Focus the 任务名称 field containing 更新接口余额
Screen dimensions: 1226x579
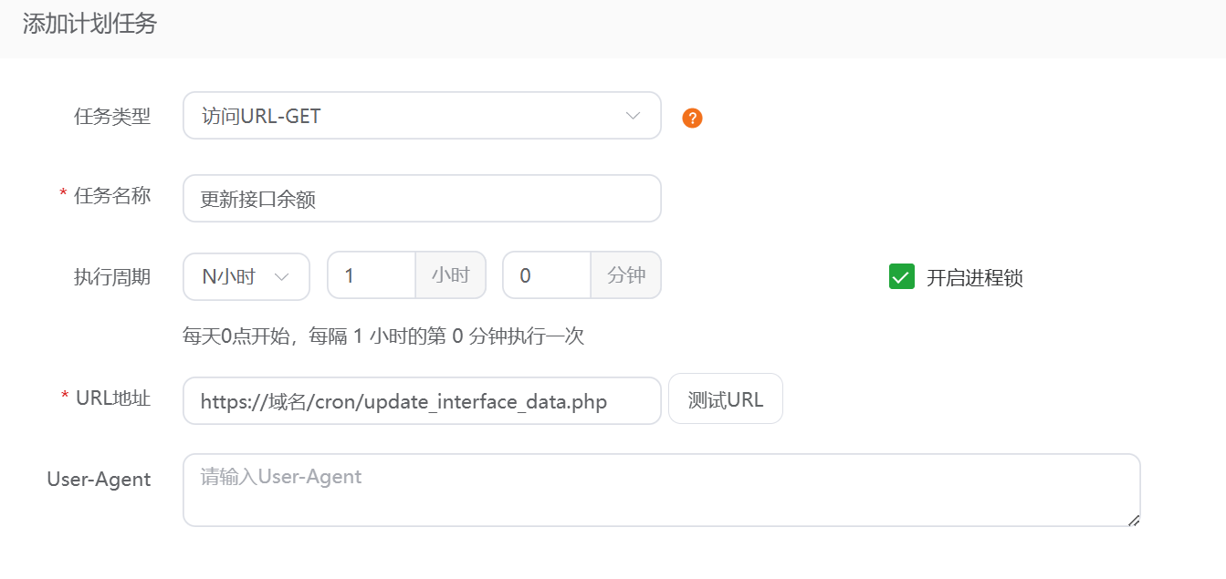(x=421, y=199)
